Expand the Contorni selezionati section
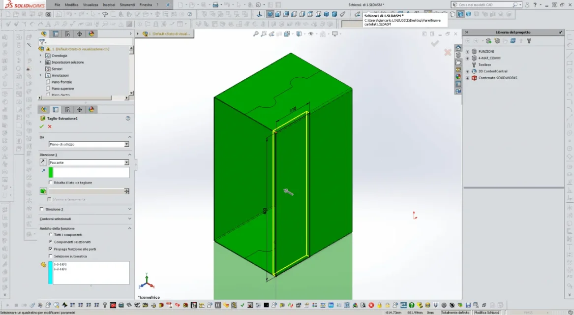This screenshot has height=315, width=574. coord(85,219)
